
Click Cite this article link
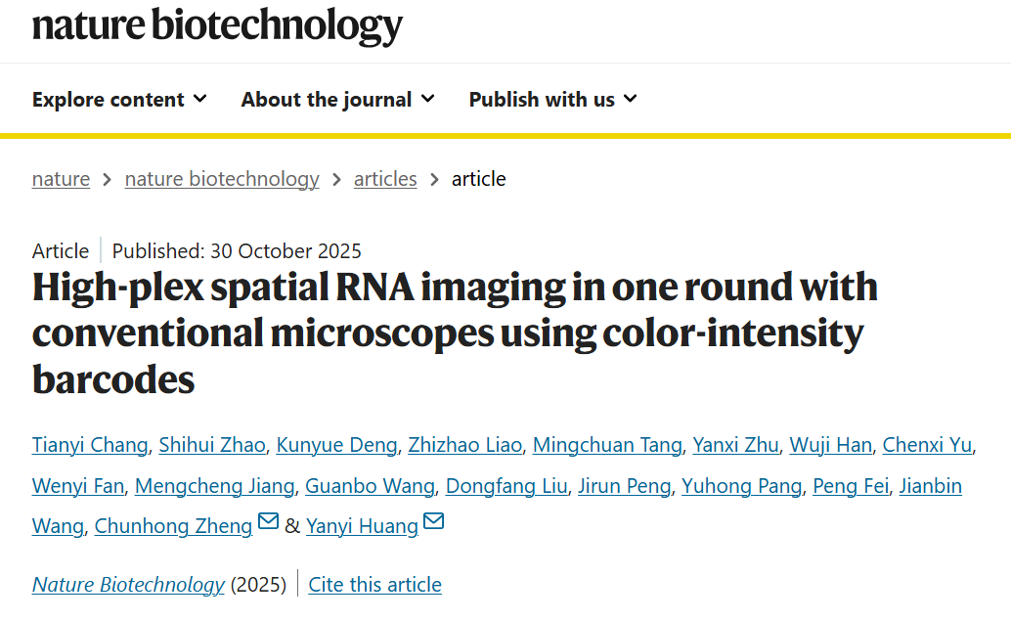tap(375, 584)
